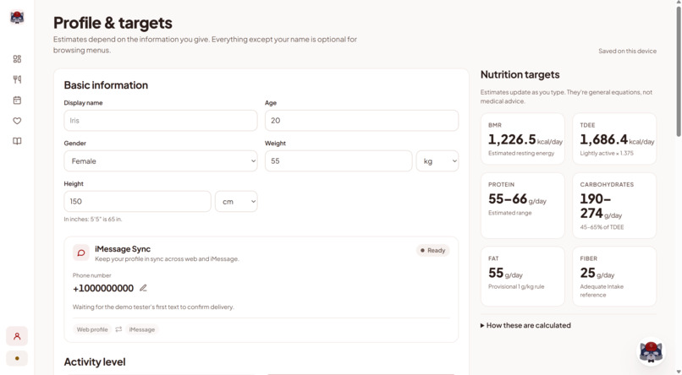This screenshot has width=682, height=375.
Task: Focus the Height field showing 150
Action: point(137,201)
